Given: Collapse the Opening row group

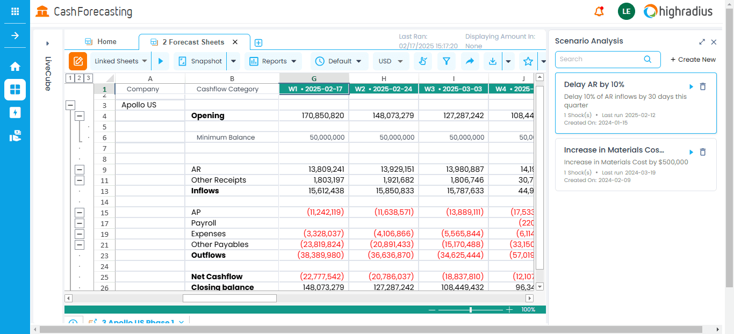Looking at the screenshot, I should coord(80,116).
